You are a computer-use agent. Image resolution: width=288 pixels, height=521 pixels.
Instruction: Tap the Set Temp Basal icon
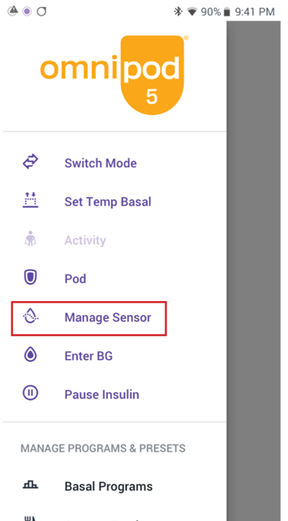30,201
